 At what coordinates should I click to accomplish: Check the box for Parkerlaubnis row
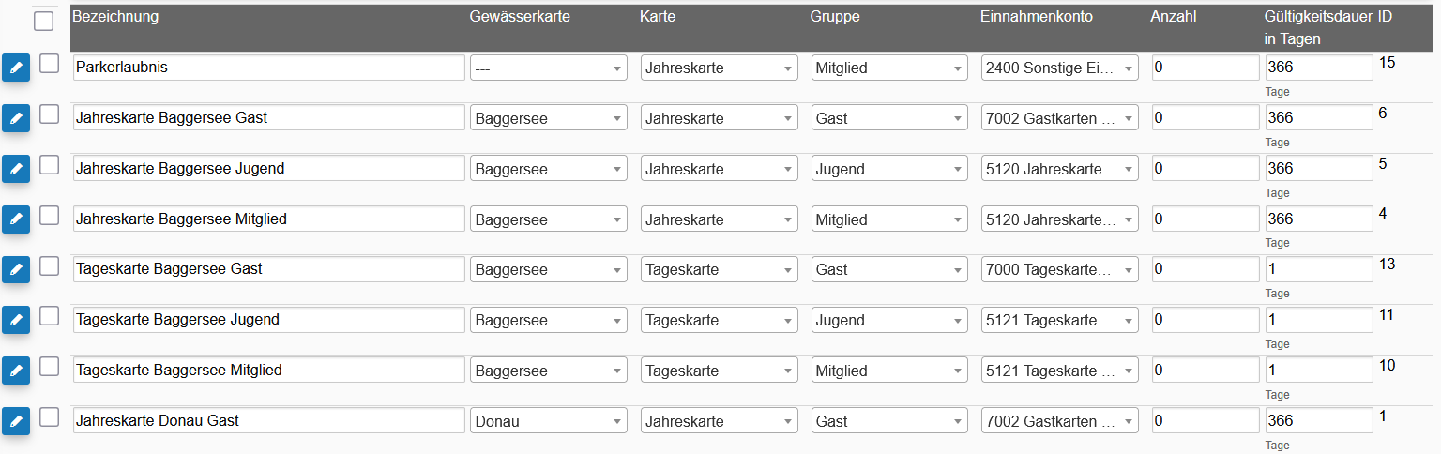pyautogui.click(x=49, y=63)
